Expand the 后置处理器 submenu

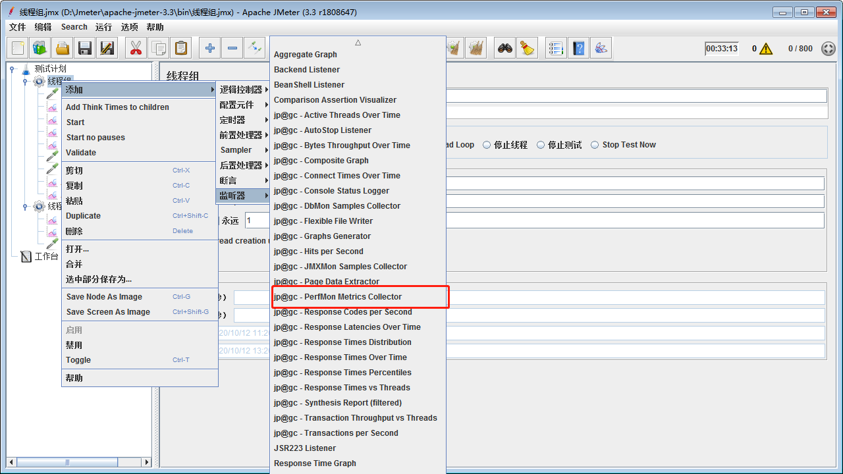[244, 165]
